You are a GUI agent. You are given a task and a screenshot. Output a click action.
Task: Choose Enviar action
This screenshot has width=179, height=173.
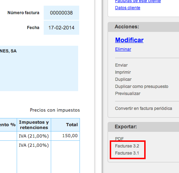click(x=121, y=65)
